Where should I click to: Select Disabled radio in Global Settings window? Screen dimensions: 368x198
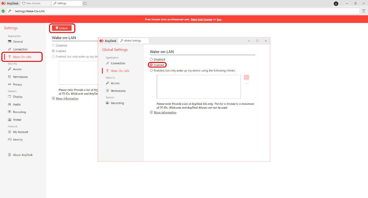151,60
